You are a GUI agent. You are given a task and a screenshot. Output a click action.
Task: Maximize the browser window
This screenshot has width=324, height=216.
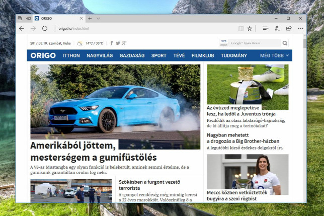[x=288, y=19]
